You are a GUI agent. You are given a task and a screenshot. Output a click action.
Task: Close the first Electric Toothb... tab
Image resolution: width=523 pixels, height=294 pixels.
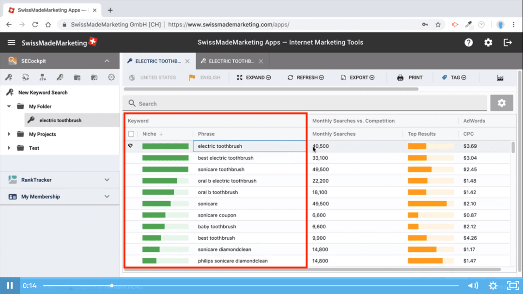coord(187,61)
